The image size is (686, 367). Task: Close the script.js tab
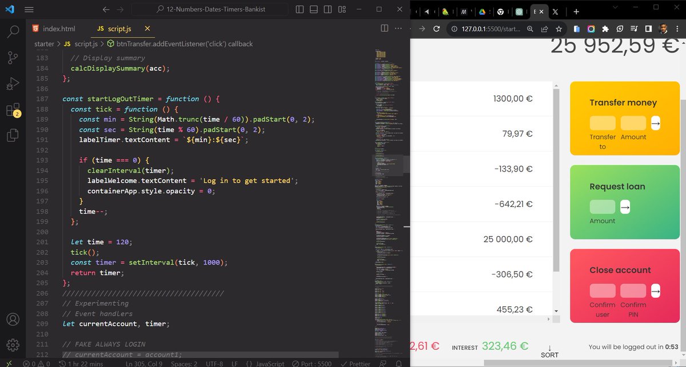[147, 28]
